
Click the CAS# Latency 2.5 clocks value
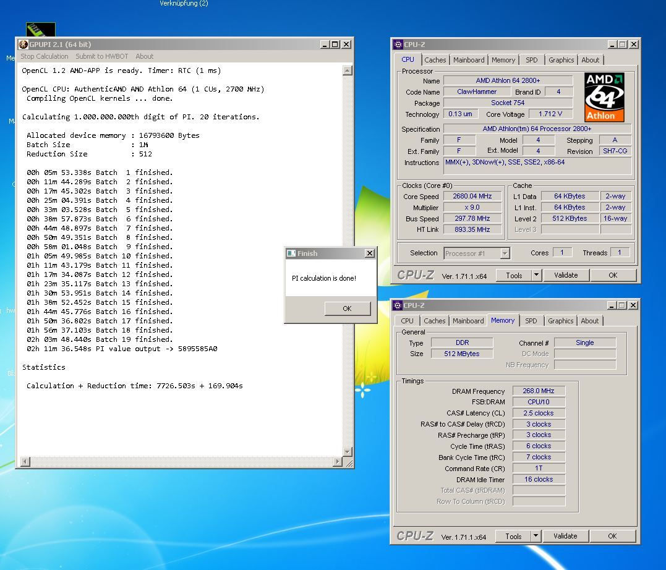point(539,413)
